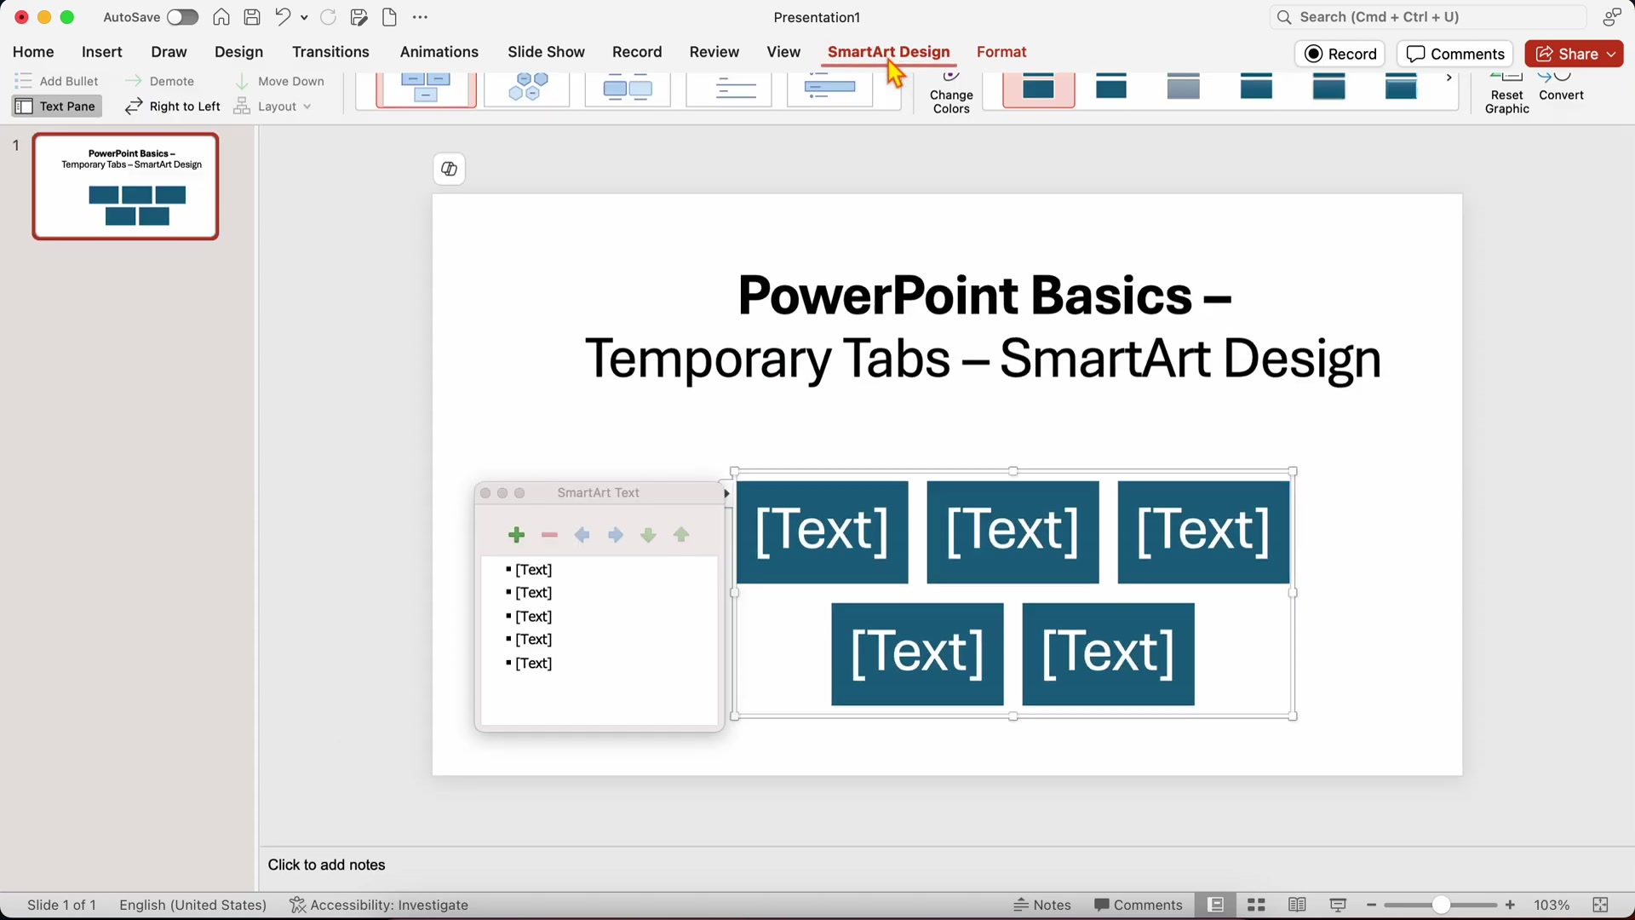Open the Insert tab

coord(102,52)
